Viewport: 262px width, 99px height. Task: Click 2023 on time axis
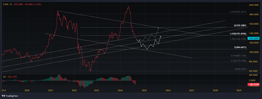click(97, 90)
